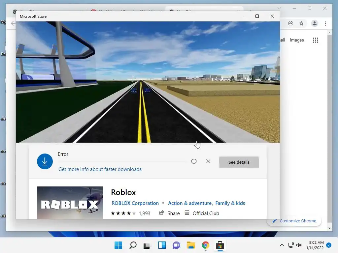Screen dimensions: 338x253
Task: Show hidden system tray icons
Action: [x=282, y=245]
